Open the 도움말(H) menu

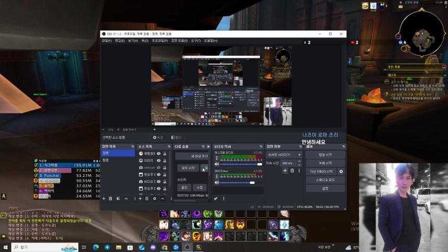(x=211, y=41)
